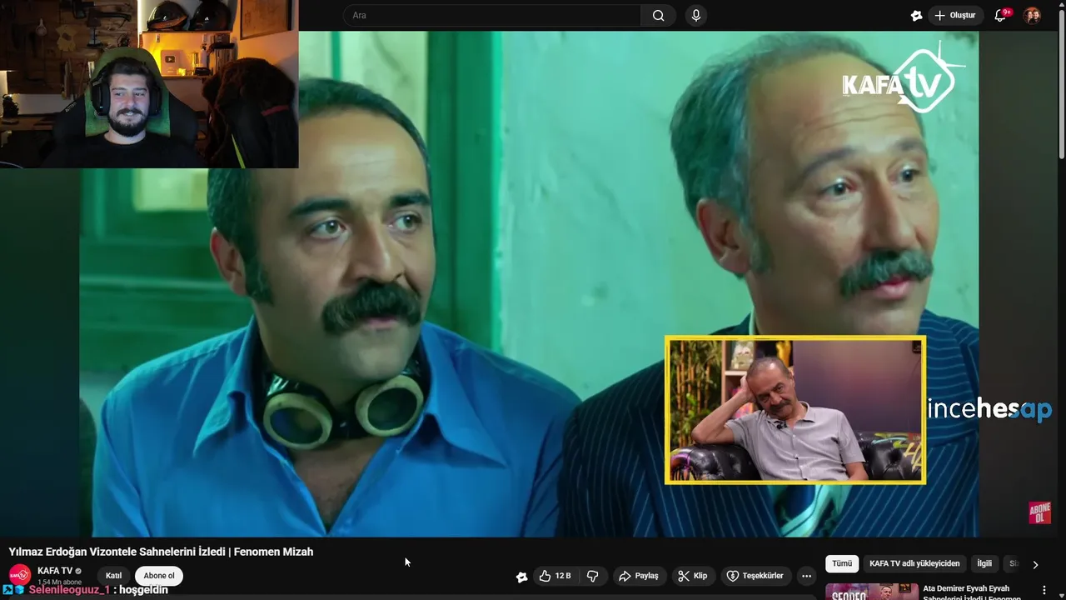Subscribe with the Abone ol button

click(x=159, y=576)
